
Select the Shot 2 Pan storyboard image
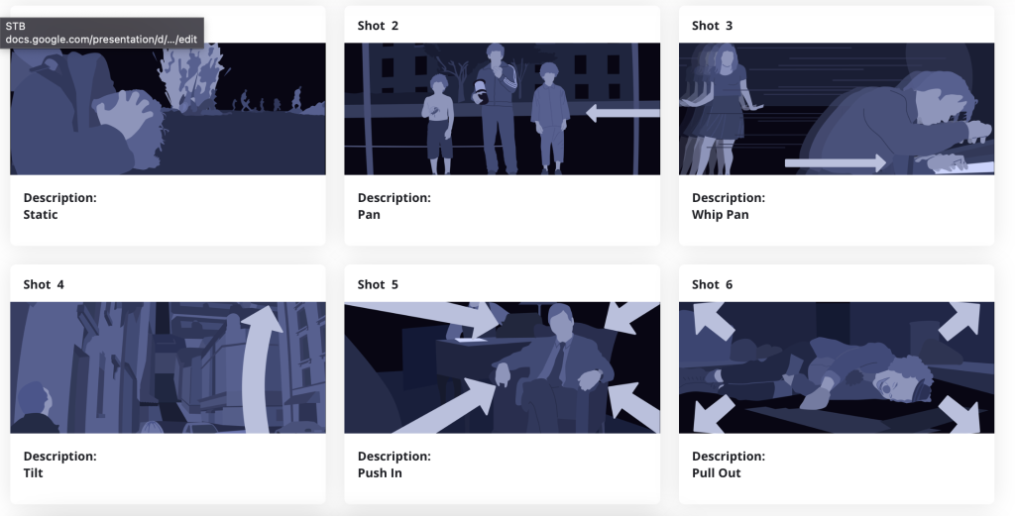(502, 109)
